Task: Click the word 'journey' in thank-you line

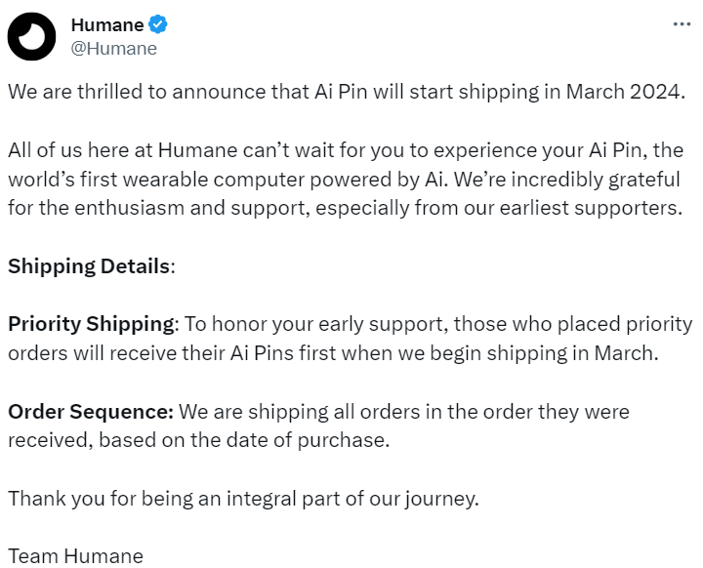Action: click(x=439, y=500)
